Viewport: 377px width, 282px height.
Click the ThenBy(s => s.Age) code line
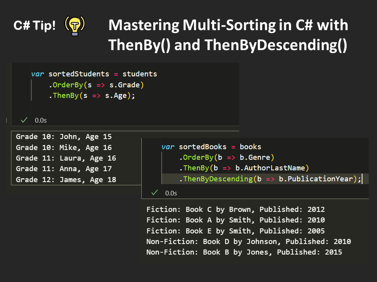tap(92, 96)
